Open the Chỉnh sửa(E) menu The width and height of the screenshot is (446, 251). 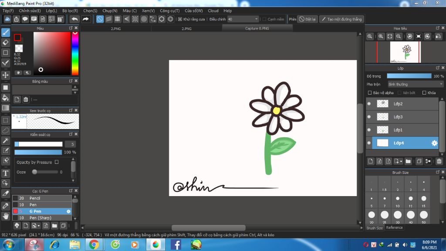(30, 11)
